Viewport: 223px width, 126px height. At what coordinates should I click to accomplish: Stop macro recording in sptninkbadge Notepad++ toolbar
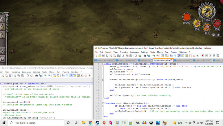(x=206, y=56)
